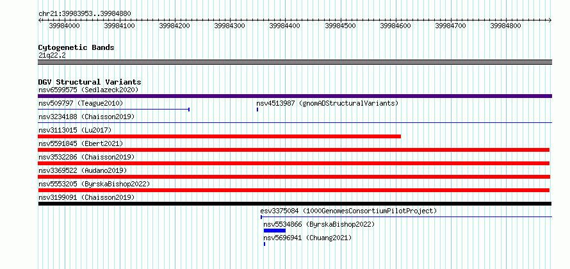
Task: Open the nsv5534866 (ByrskaBishop2022) label
Action: (x=319, y=224)
